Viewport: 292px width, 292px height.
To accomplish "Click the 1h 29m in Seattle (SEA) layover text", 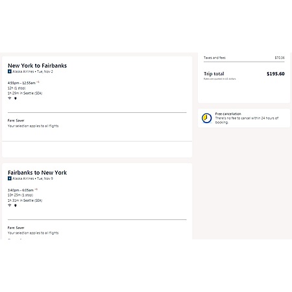I will point(25,93).
